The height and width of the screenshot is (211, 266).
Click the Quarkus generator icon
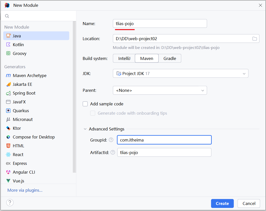[8, 111]
